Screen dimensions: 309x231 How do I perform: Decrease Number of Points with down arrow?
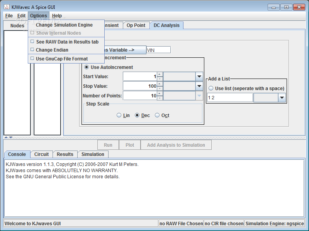click(x=160, y=98)
